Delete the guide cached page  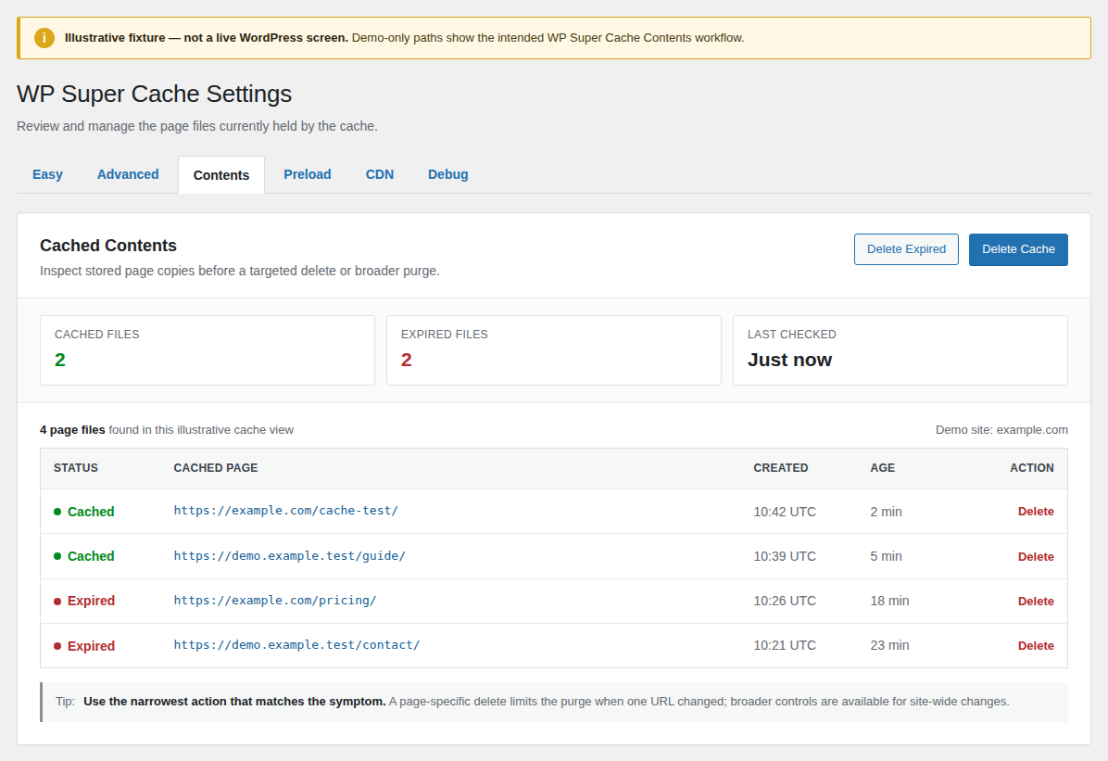pyautogui.click(x=1036, y=556)
